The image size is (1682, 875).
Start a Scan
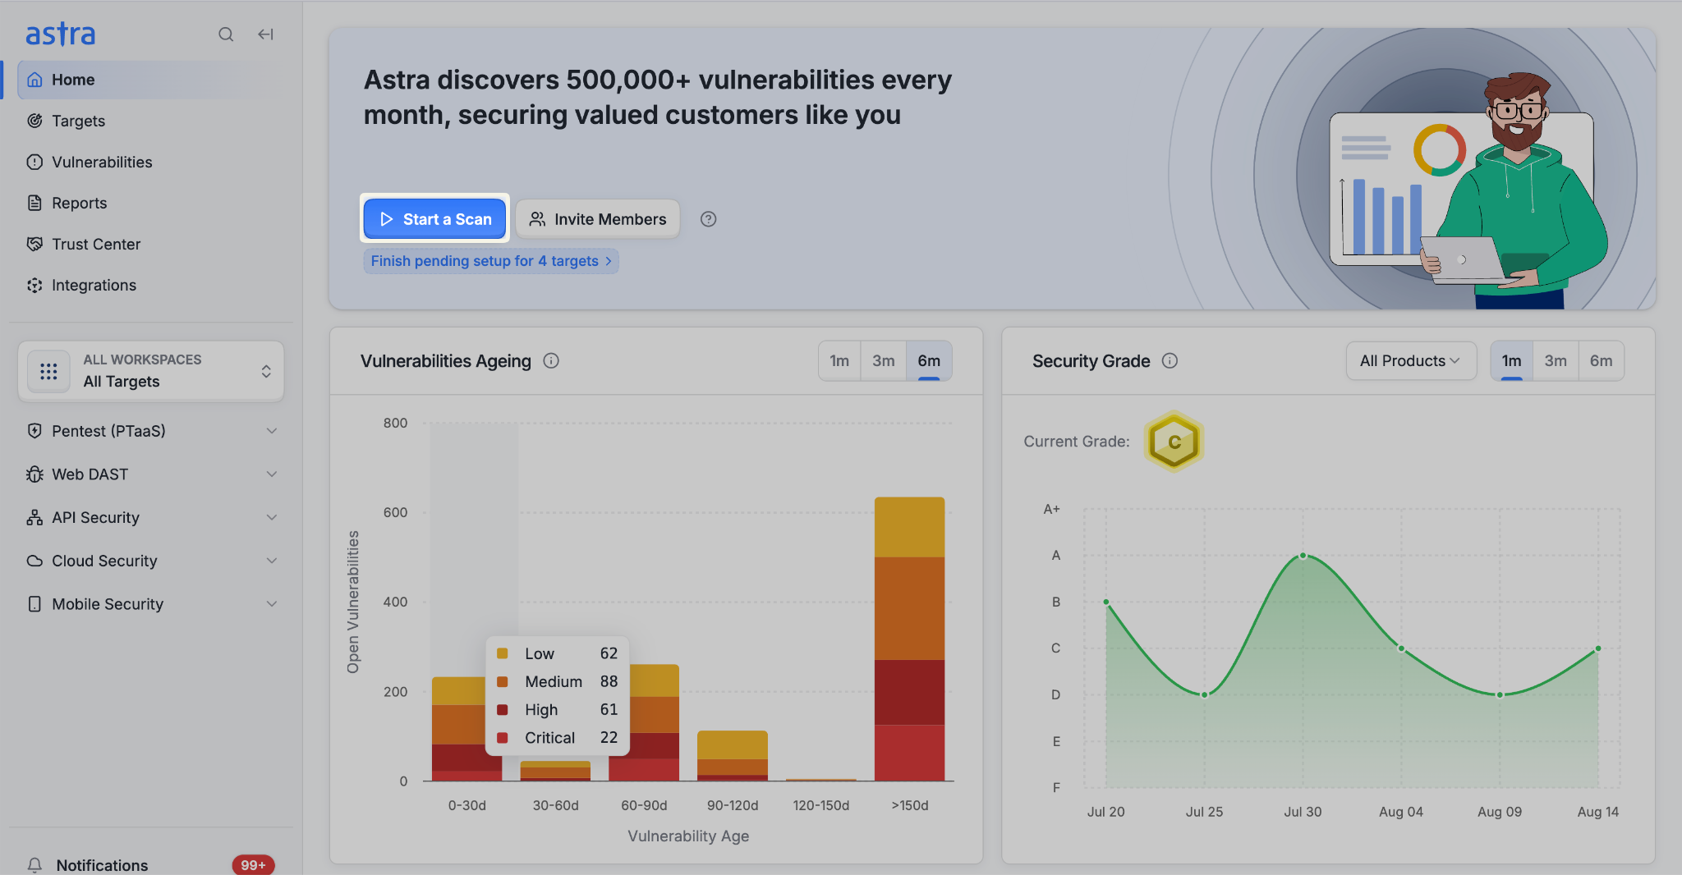pos(435,219)
